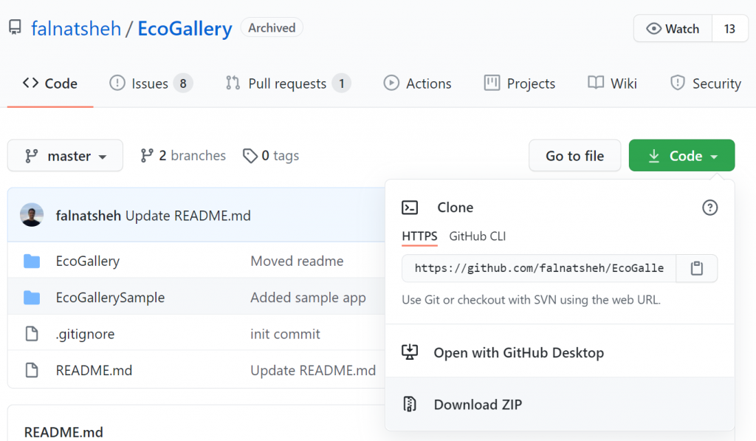Image resolution: width=756 pixels, height=441 pixels.
Task: Switch to the Pull requests tab
Action: [x=287, y=83]
